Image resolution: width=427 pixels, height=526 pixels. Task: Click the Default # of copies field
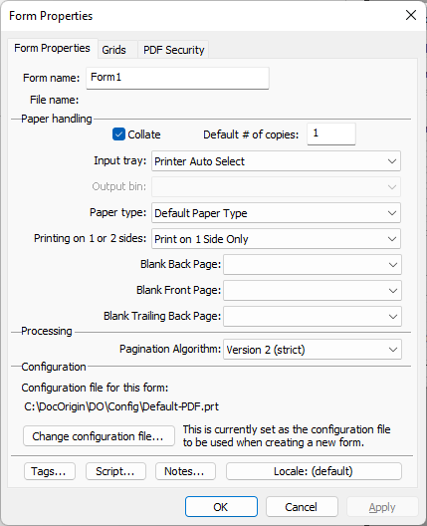(x=331, y=133)
